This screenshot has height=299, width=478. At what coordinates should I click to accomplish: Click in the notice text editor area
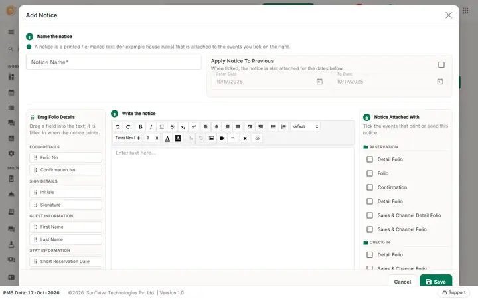[x=232, y=207]
